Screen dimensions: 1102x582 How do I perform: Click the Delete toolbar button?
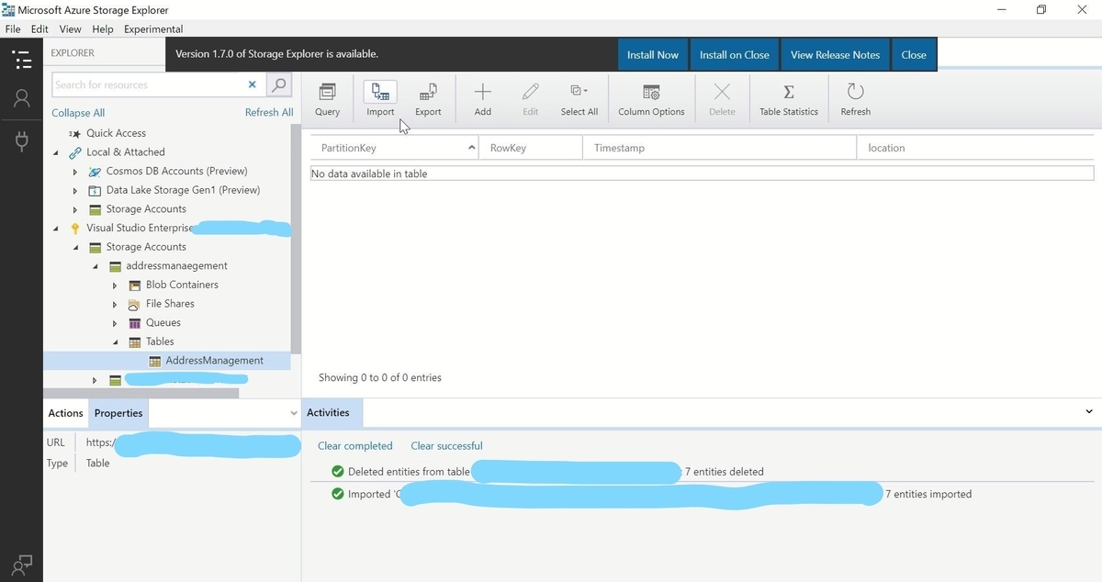coord(722,100)
